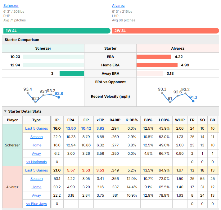Click Alvarez's red ERA comparison bar
This screenshot has height=210, width=221.
point(154,57)
